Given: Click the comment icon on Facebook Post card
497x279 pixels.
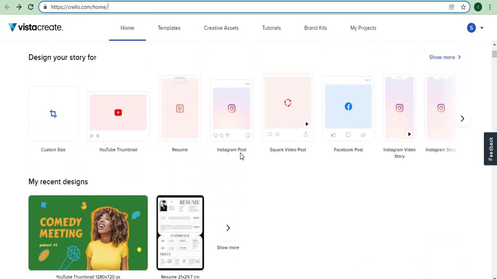Looking at the screenshot, I should [348, 135].
